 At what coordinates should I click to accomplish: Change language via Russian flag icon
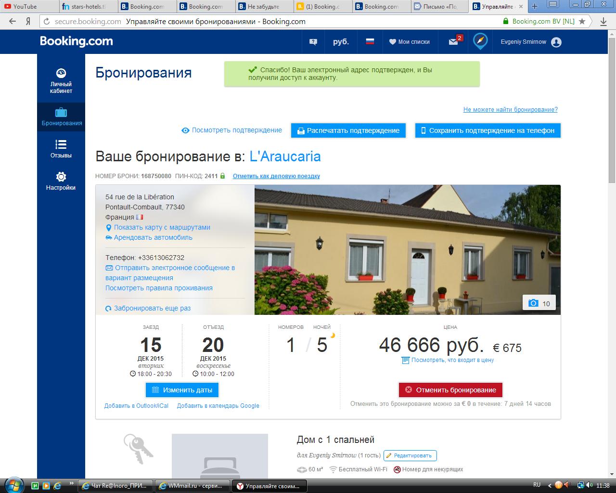click(x=370, y=41)
